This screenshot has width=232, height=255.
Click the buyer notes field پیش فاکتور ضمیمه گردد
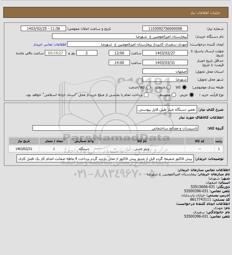(105, 159)
